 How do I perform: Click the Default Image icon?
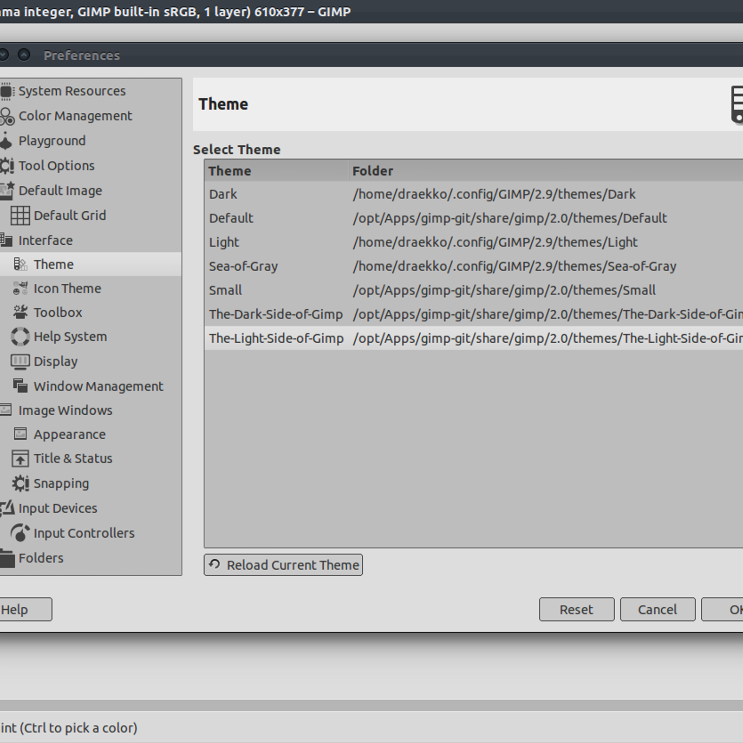click(x=7, y=191)
